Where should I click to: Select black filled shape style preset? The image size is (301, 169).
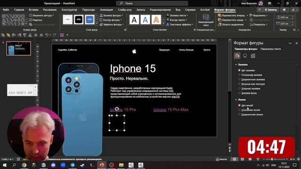pos(79,20)
